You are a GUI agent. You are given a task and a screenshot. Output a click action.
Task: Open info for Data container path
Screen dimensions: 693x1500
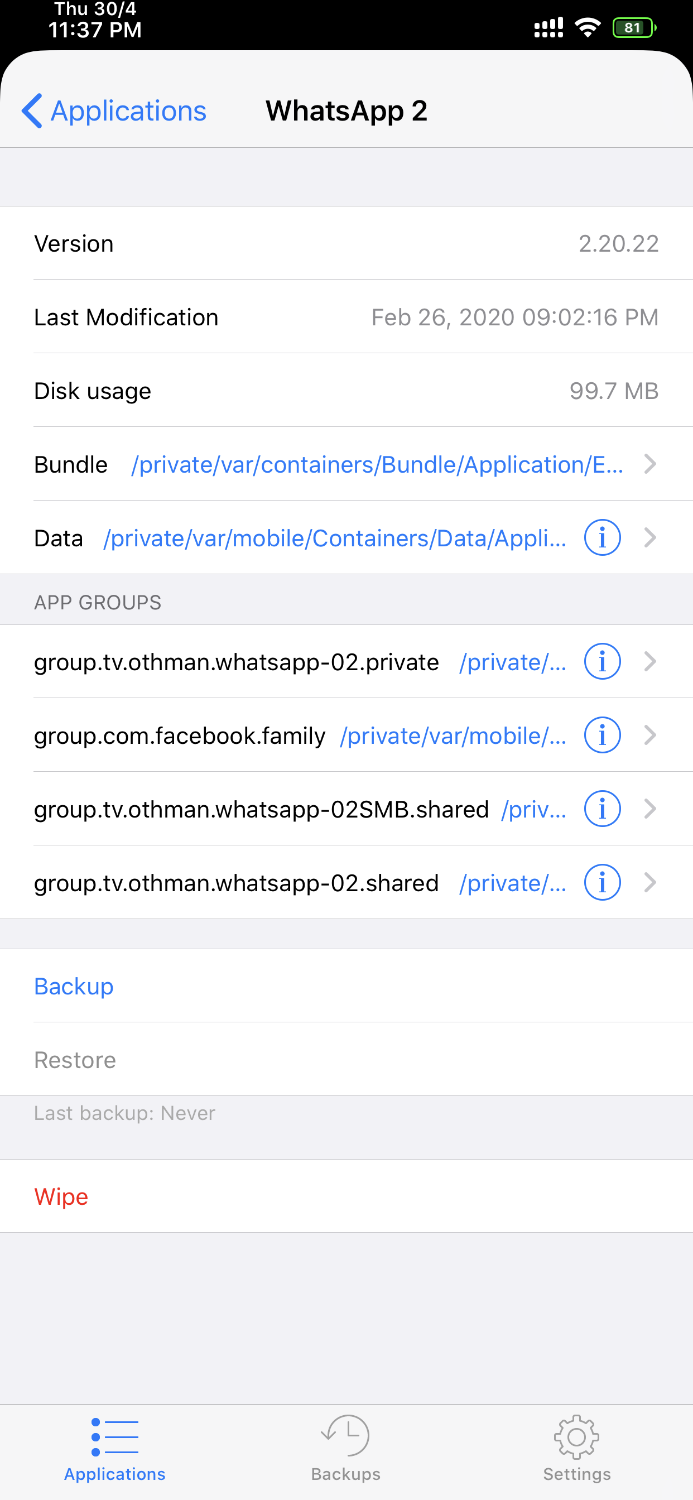[x=602, y=537]
